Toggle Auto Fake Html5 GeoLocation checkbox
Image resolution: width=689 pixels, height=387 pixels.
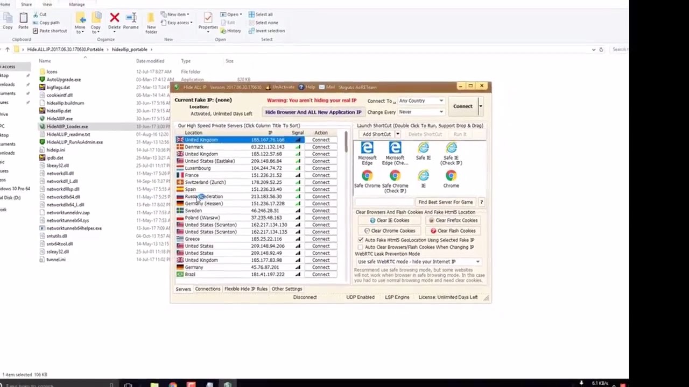pos(361,240)
